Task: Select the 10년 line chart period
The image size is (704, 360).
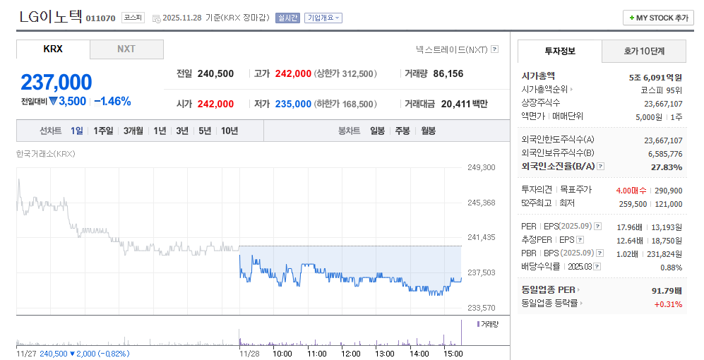Action: tap(229, 131)
